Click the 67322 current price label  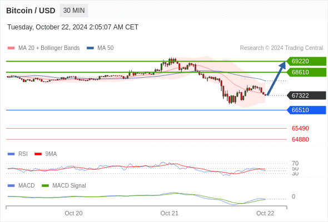[x=306, y=95]
